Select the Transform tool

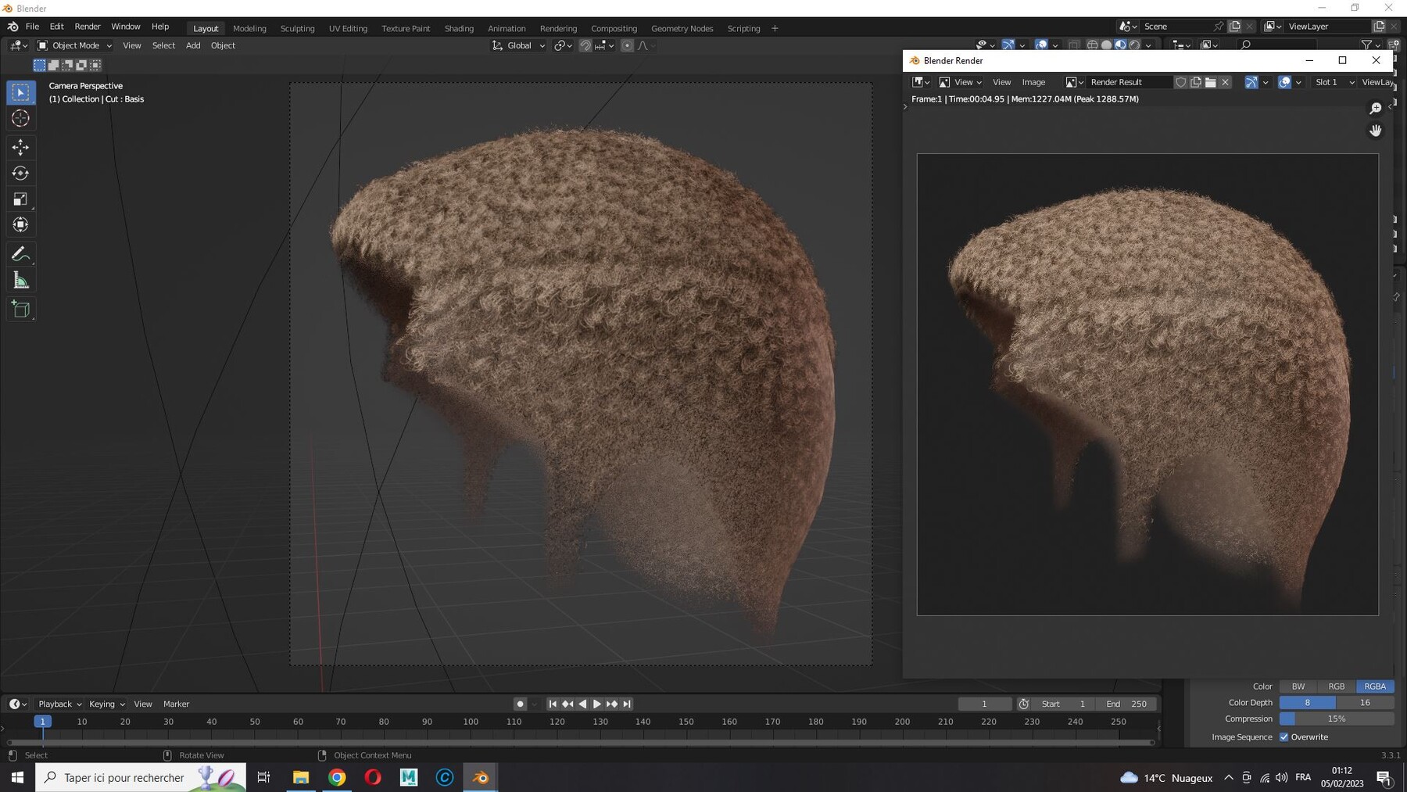pyautogui.click(x=21, y=225)
